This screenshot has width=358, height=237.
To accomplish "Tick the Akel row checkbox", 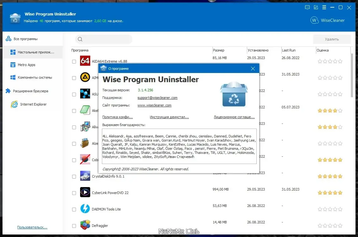I will click(x=74, y=111).
